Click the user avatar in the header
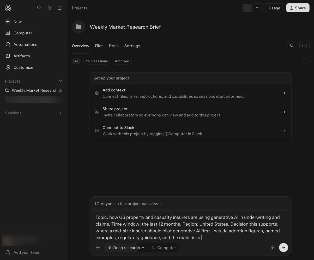Image resolution: width=314 pixels, height=260 pixels. 247,8
